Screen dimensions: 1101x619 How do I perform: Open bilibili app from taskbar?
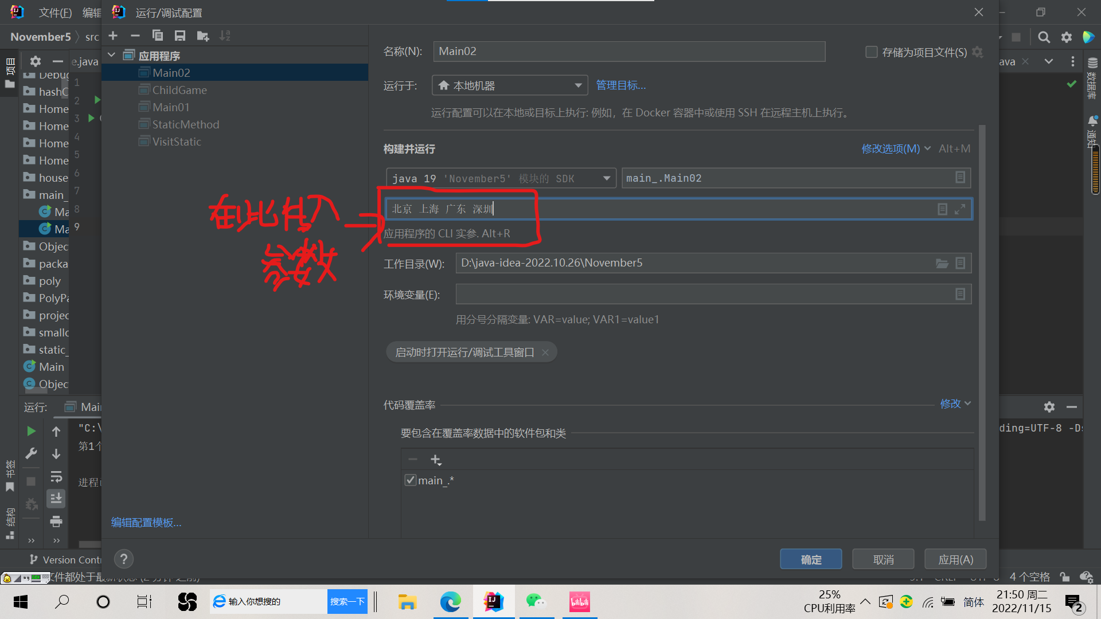coord(579,601)
